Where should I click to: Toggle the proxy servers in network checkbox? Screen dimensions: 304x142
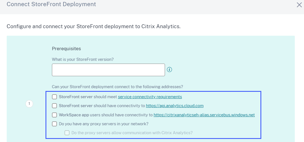coord(54,124)
